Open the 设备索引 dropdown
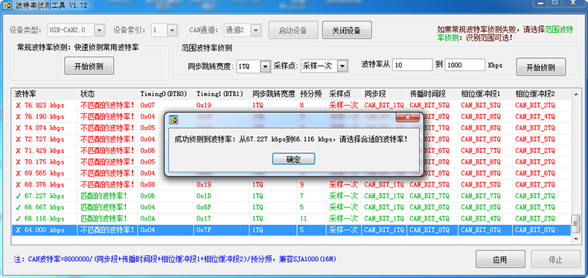 coord(172,30)
